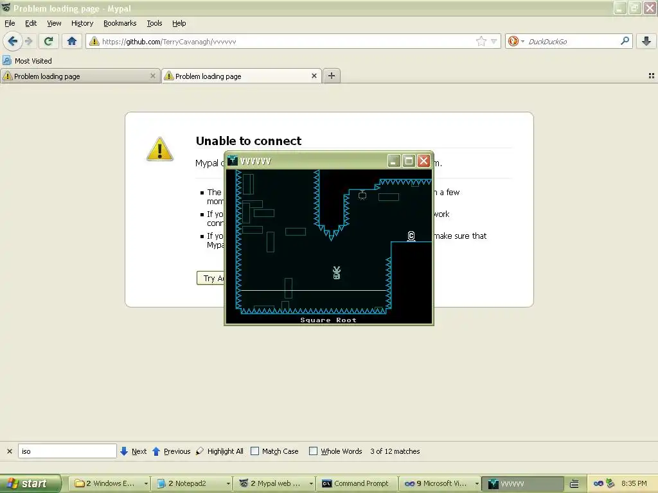Click the Forward arrow button
The image size is (658, 493).
point(28,41)
